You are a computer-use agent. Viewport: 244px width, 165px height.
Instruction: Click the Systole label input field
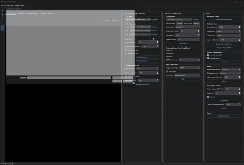[196, 23]
